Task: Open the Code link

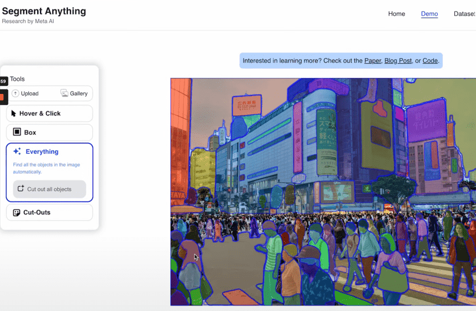Action: coord(430,61)
